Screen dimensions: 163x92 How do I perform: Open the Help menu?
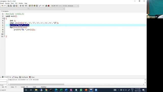(x=26, y=3)
